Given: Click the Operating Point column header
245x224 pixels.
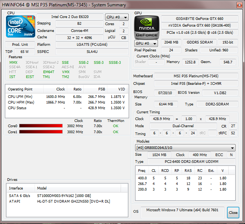Looking at the screenshot, I should [x=24, y=89].
